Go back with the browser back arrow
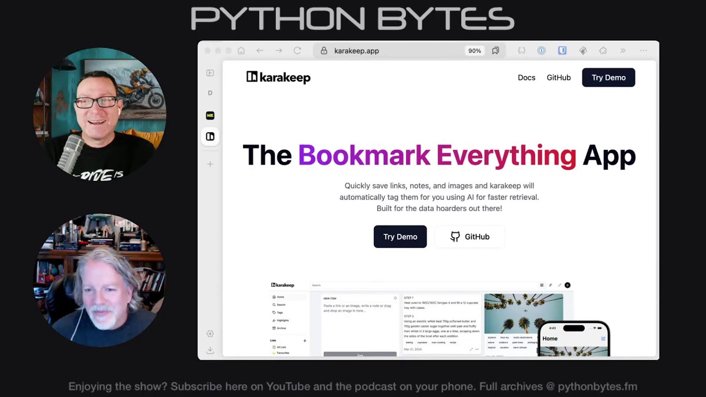 (x=260, y=51)
